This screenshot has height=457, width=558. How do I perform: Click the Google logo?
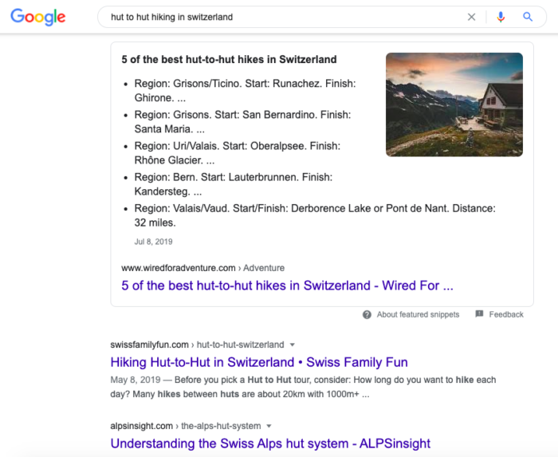click(38, 18)
